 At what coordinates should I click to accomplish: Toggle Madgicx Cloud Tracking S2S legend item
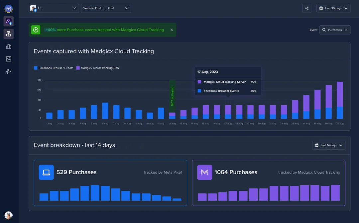(97, 68)
